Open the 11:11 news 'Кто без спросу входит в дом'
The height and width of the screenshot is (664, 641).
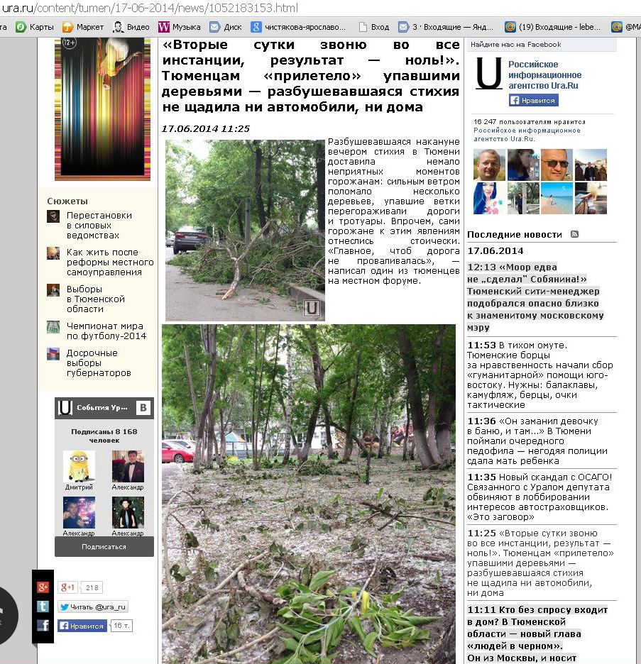point(537,634)
